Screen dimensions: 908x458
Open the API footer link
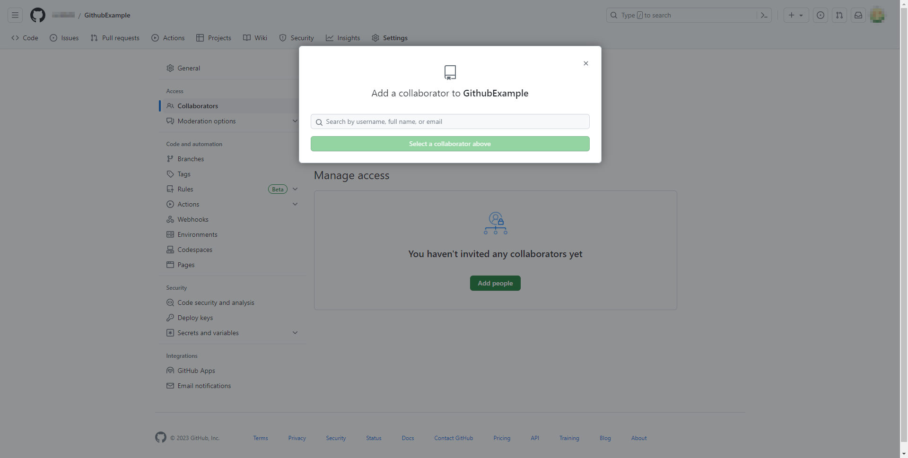click(535, 438)
